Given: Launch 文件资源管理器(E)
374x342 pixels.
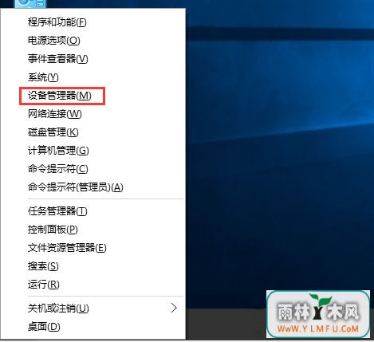Looking at the screenshot, I should 67,248.
